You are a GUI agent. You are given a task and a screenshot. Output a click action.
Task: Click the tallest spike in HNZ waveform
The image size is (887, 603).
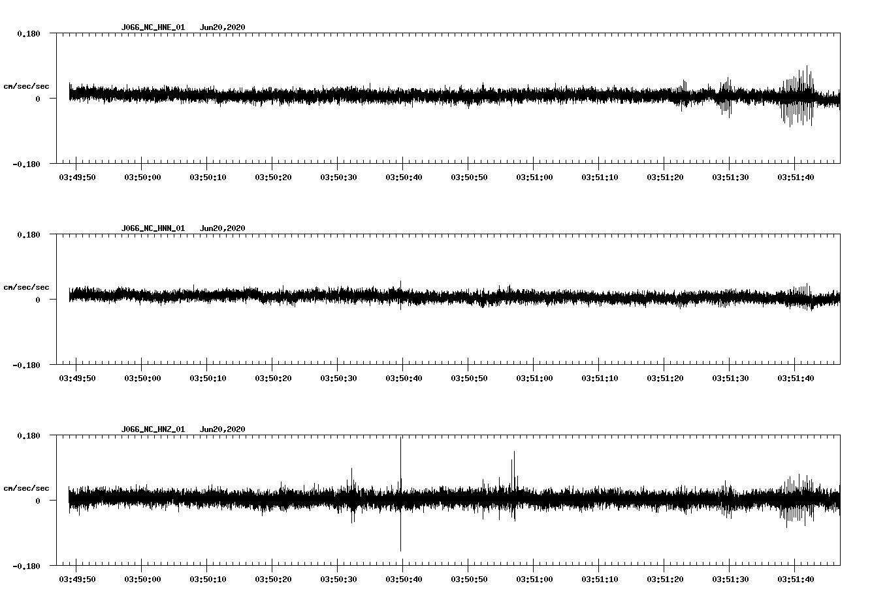click(400, 494)
